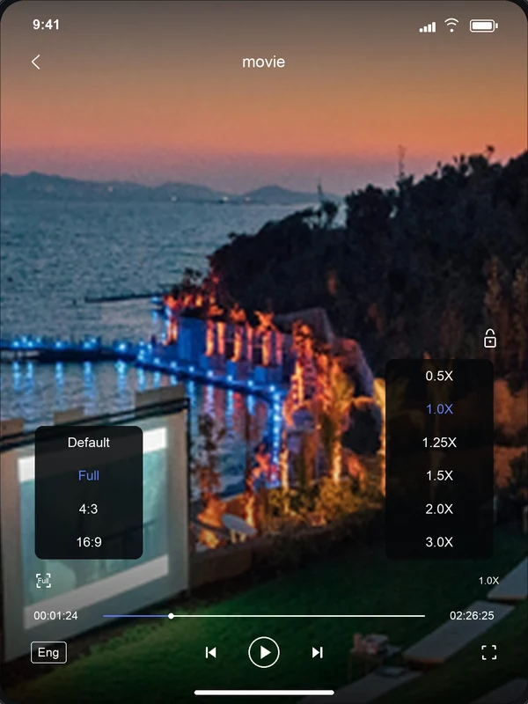This screenshot has height=704, width=528.
Task: Toggle the screen lock icon
Action: (490, 338)
